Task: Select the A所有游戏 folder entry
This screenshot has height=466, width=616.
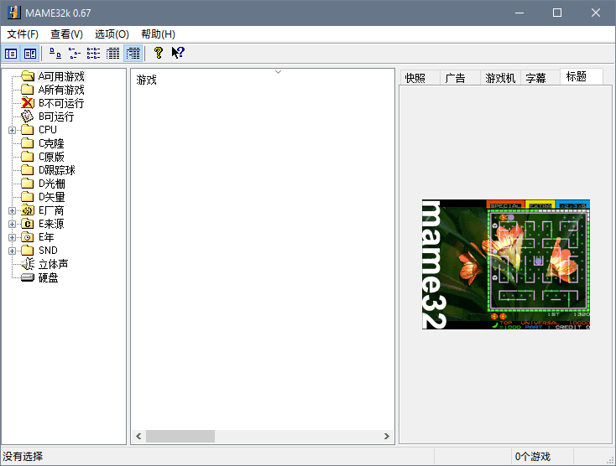Action: pyautogui.click(x=60, y=90)
